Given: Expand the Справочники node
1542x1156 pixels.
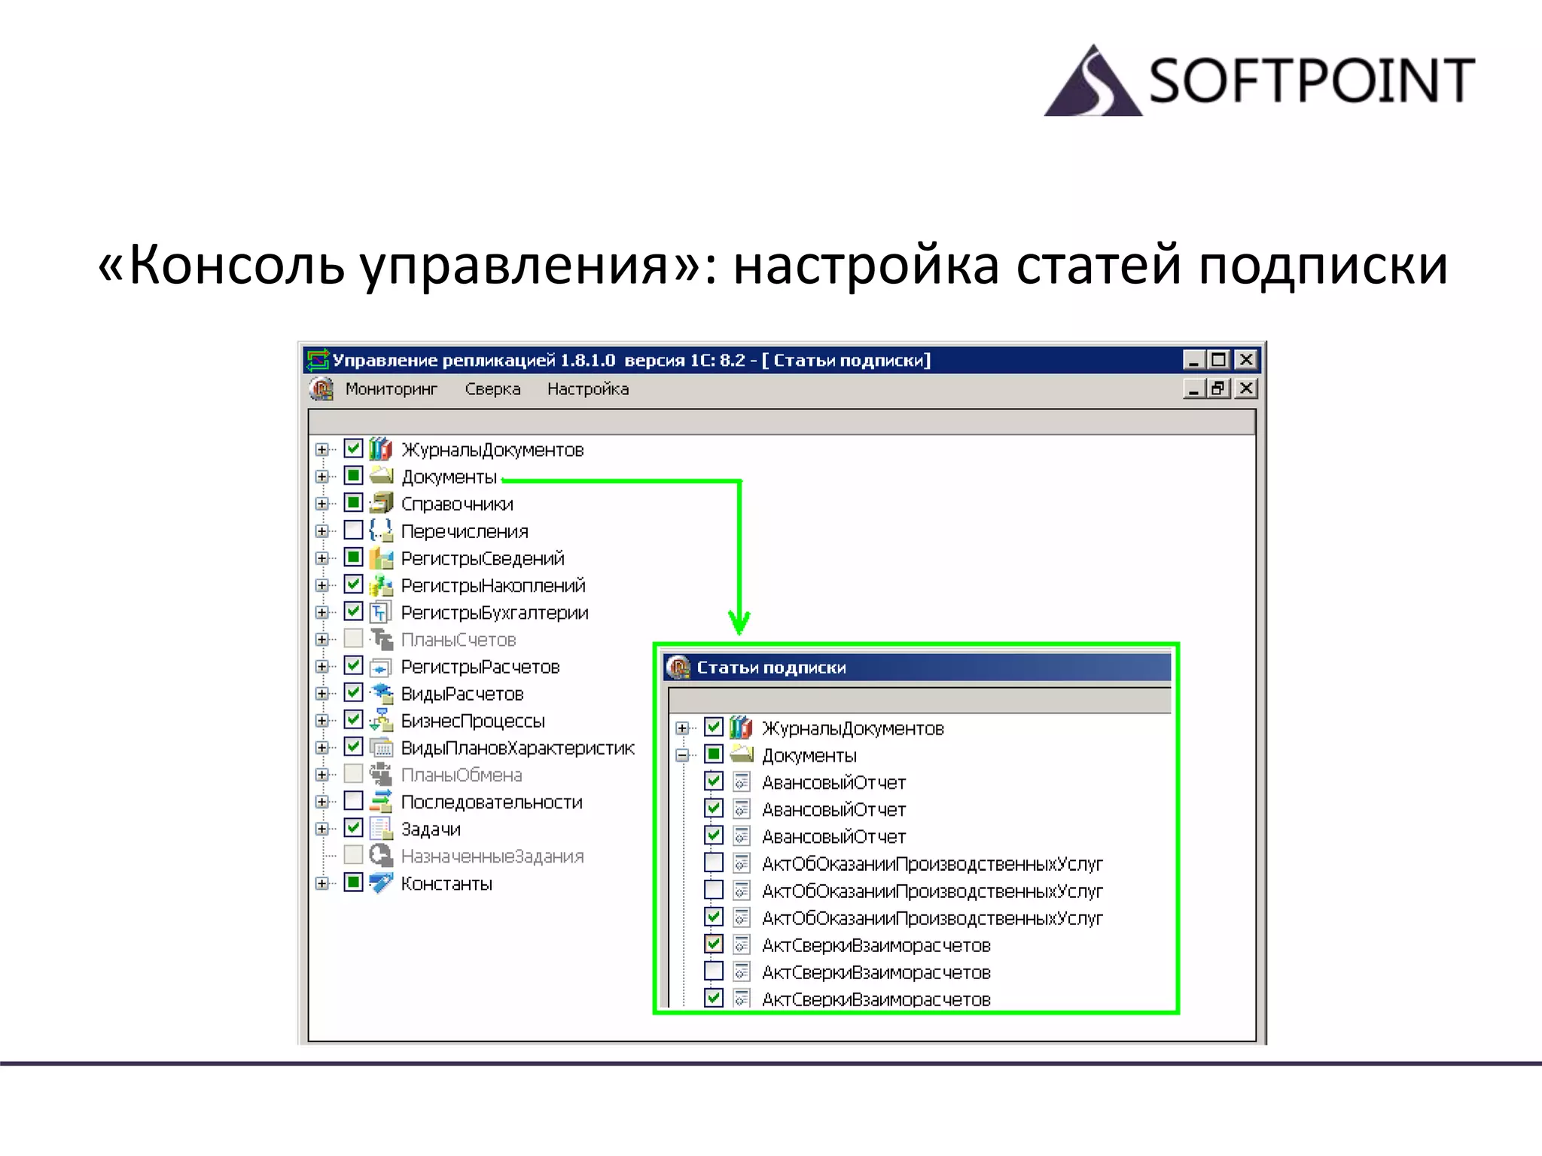Looking at the screenshot, I should (x=322, y=503).
